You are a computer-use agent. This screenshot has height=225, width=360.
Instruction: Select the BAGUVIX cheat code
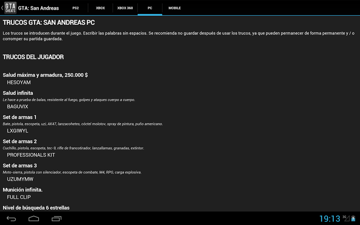click(18, 107)
